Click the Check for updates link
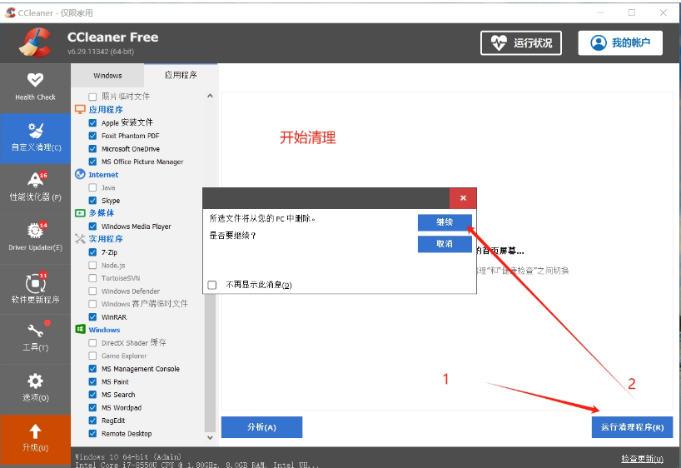 click(641, 459)
